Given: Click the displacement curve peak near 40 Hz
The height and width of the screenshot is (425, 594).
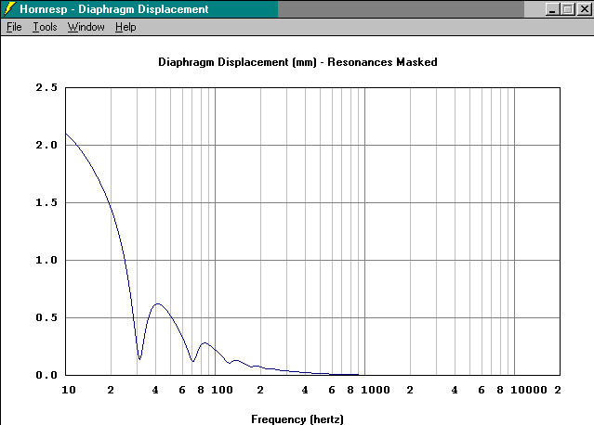Looking at the screenshot, I should pyautogui.click(x=158, y=303).
